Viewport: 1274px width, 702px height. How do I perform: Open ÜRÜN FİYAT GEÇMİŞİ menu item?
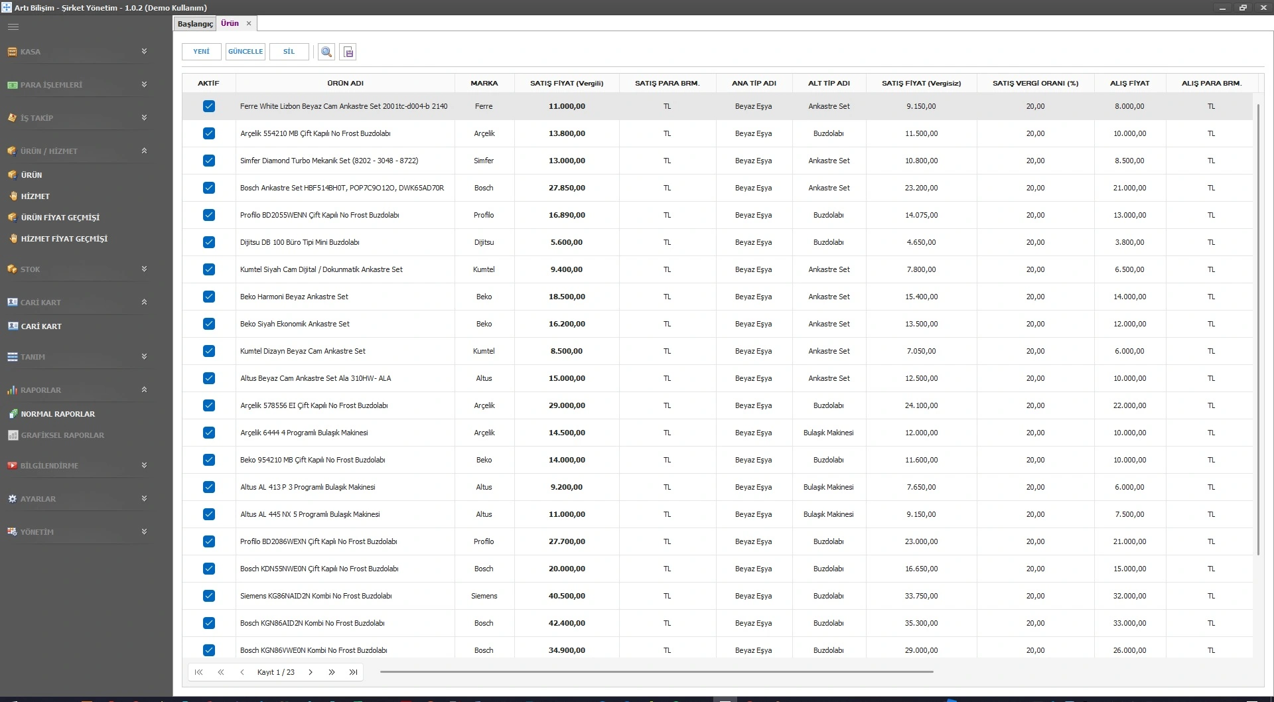point(60,218)
